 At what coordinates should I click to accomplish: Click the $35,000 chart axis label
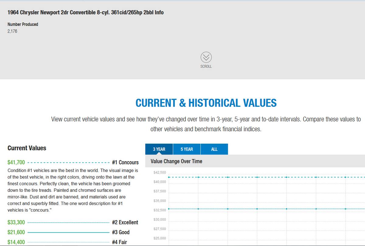[160, 201]
